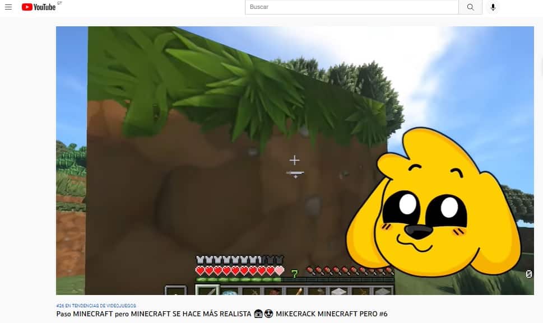543x323 pixels.
Task: Select the sword slot in the hotbar
Action: tap(207, 291)
